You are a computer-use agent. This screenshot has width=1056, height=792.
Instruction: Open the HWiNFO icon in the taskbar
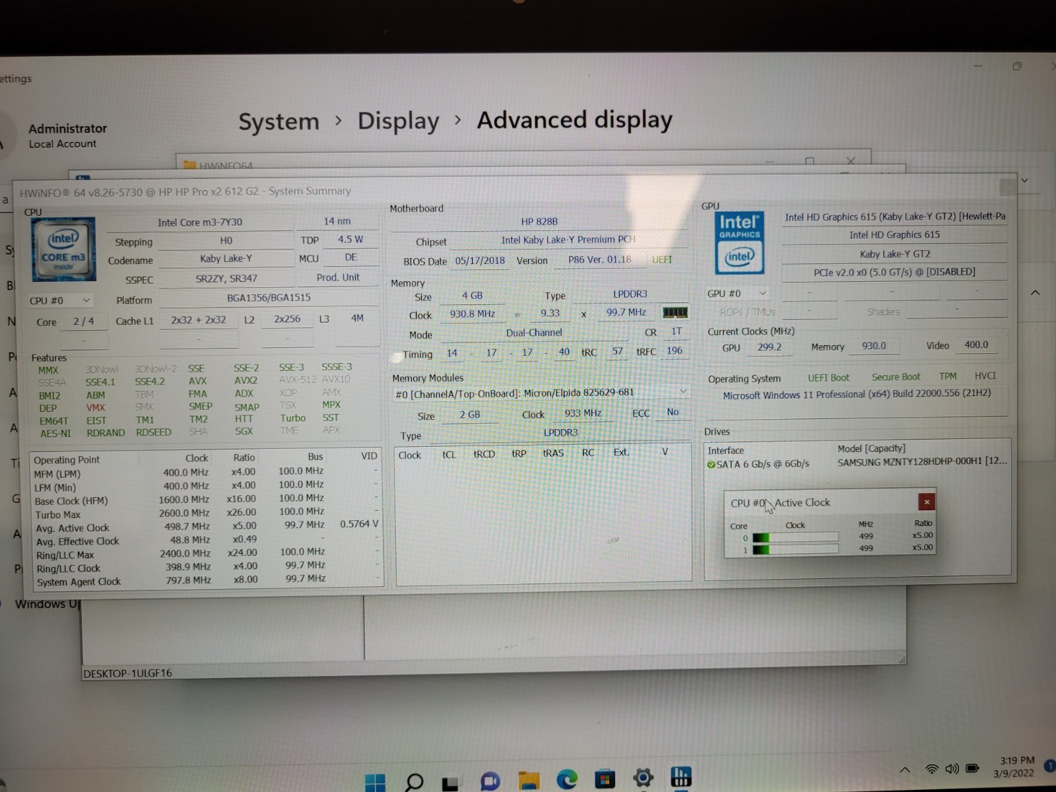[x=680, y=777]
